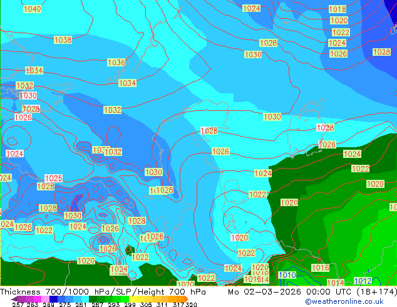Click the dark green legend swatch above 287

point(93,299)
